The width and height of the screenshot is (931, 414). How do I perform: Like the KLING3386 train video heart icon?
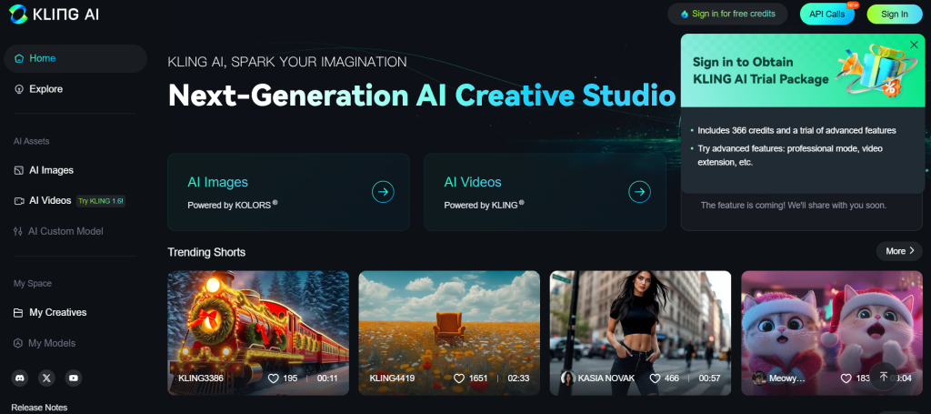(273, 379)
